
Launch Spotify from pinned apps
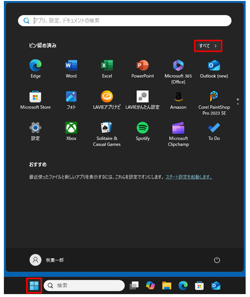(x=143, y=131)
